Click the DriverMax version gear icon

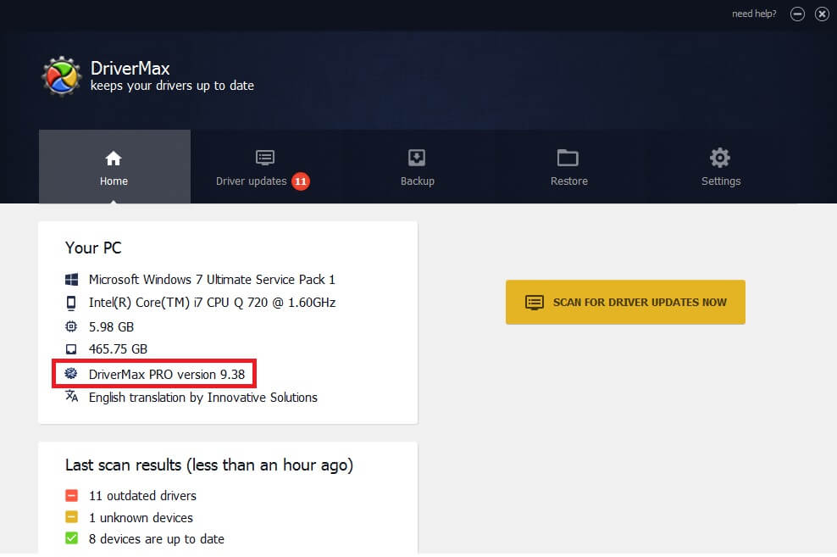pos(71,373)
